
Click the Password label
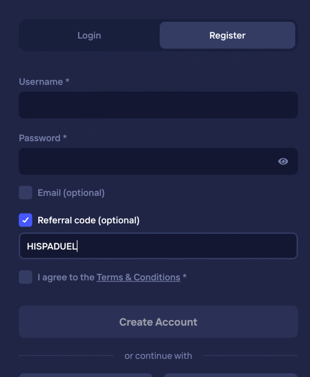point(39,138)
